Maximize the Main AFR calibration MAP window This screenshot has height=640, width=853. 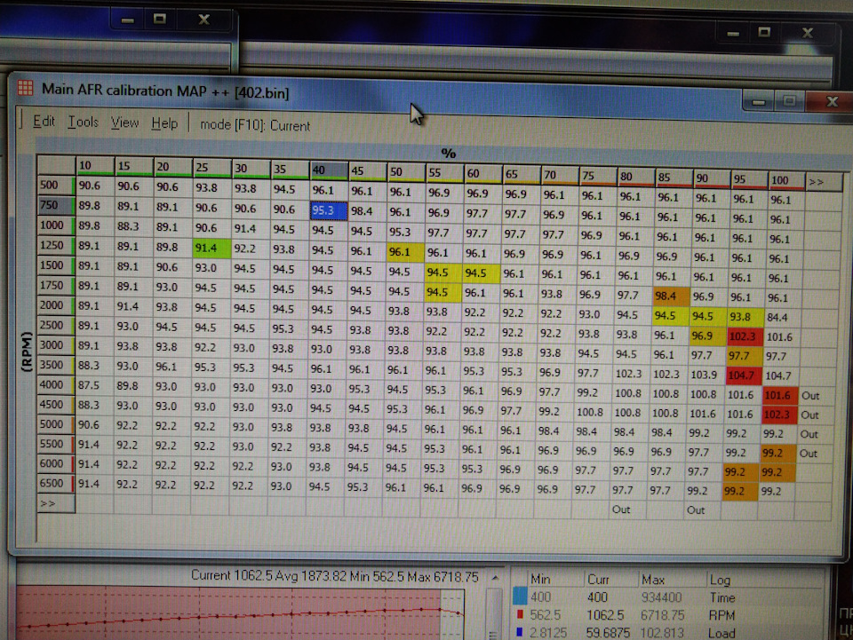click(789, 101)
